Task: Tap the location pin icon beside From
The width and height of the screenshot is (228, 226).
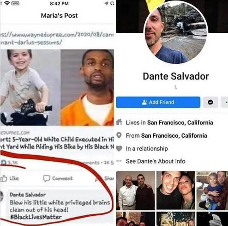Action: pyautogui.click(x=119, y=135)
